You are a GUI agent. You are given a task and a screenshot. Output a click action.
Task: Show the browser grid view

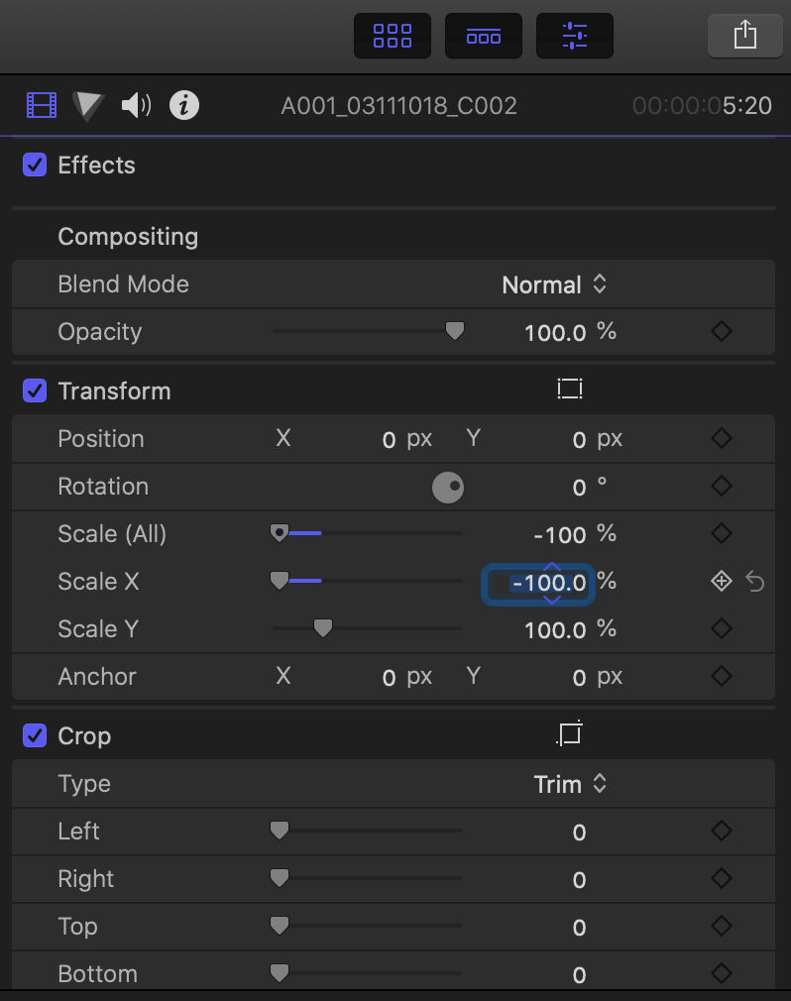(393, 36)
